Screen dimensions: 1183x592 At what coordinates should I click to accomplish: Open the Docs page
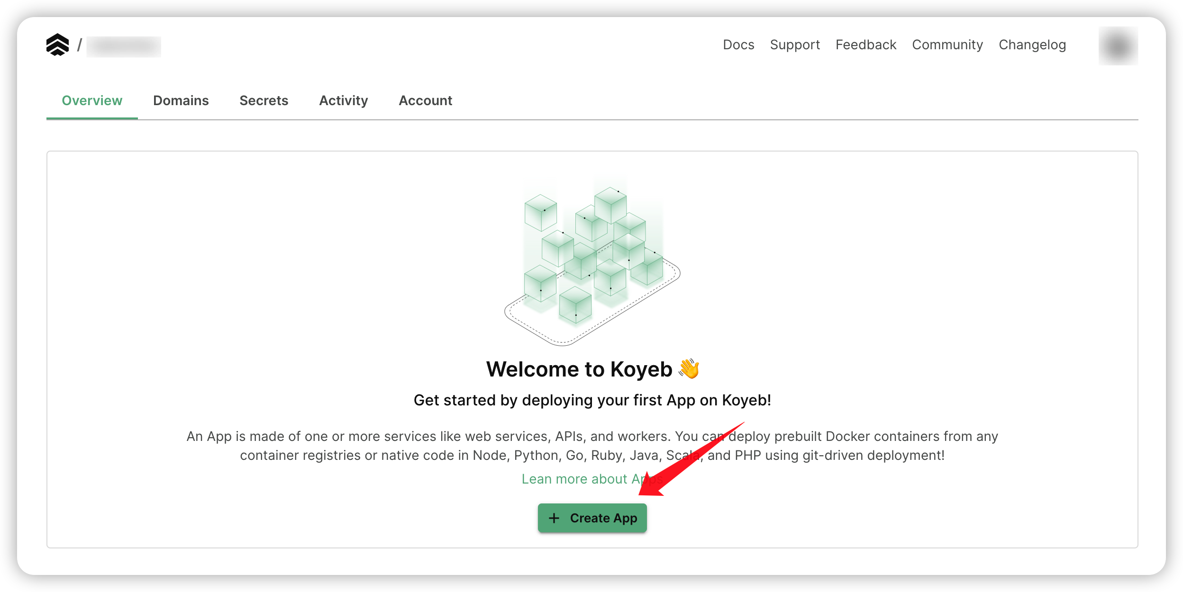click(738, 45)
